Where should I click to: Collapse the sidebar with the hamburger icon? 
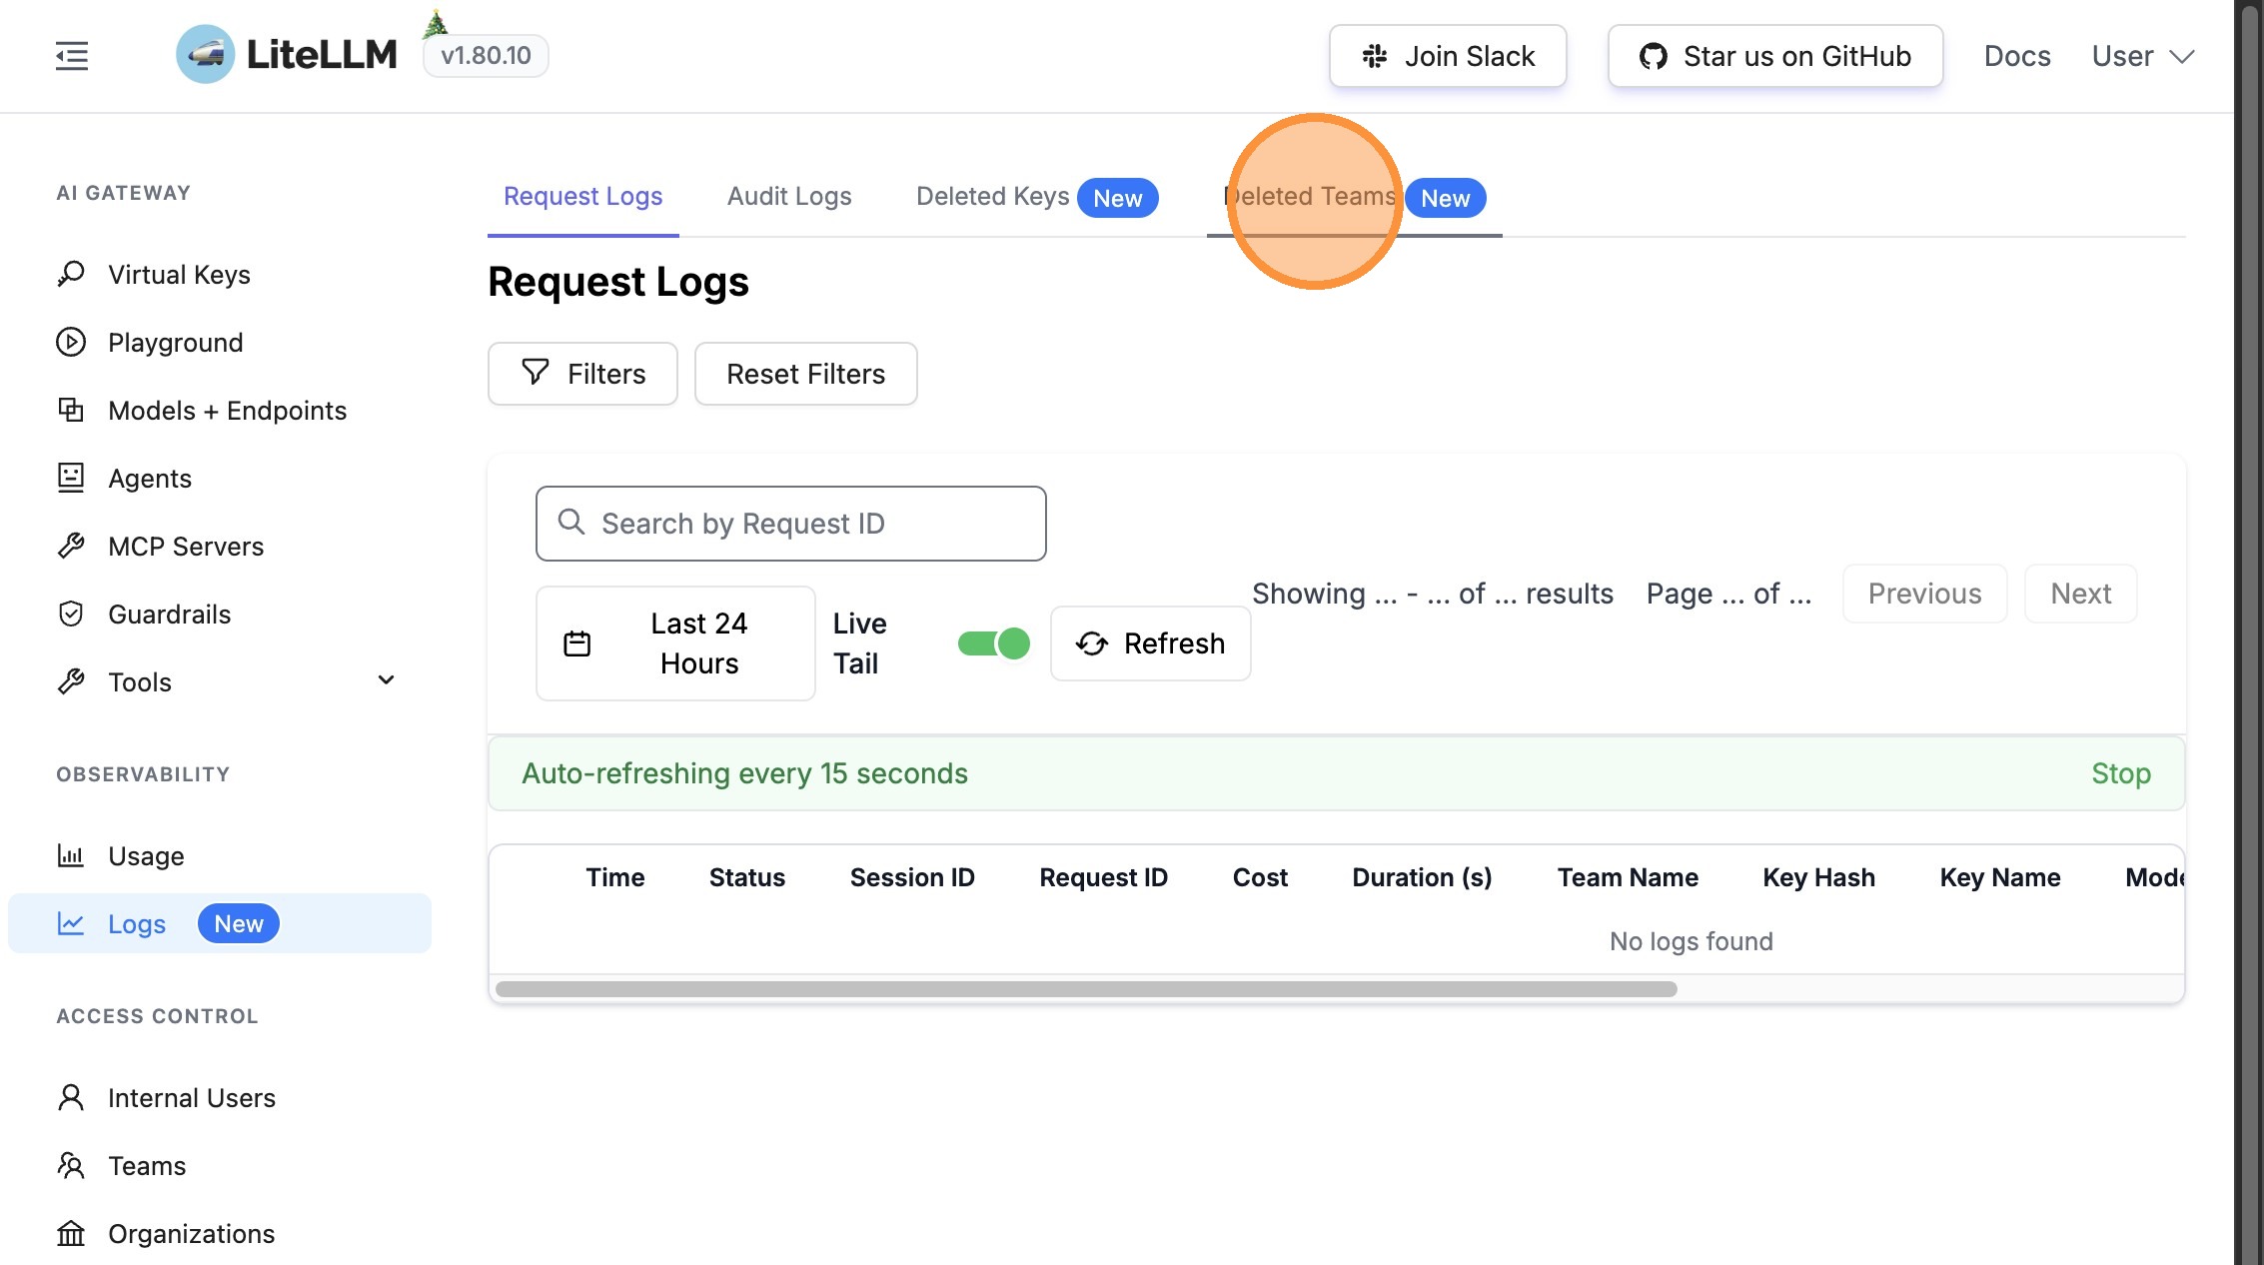pyautogui.click(x=72, y=56)
